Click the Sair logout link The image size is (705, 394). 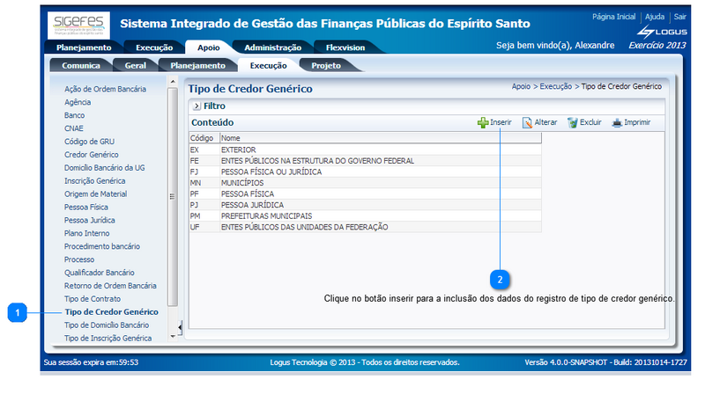pos(679,17)
